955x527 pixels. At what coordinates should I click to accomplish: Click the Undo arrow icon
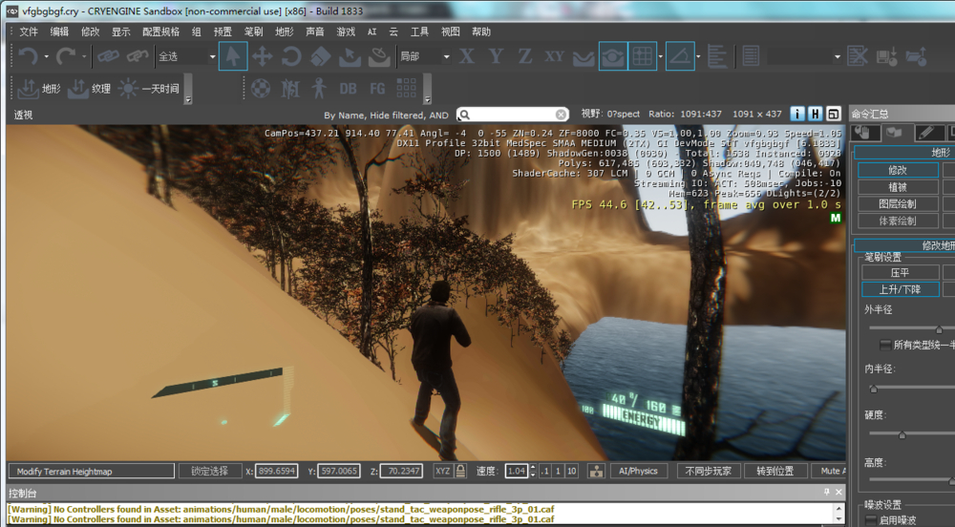click(x=28, y=57)
